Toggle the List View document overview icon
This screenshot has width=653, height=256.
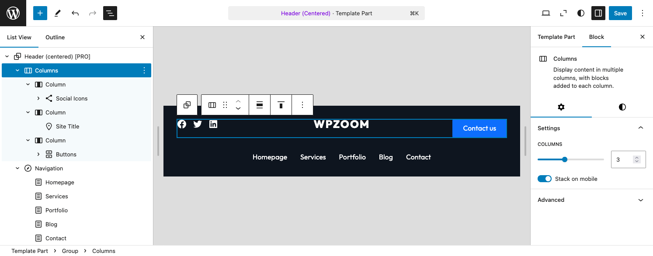coord(110,13)
